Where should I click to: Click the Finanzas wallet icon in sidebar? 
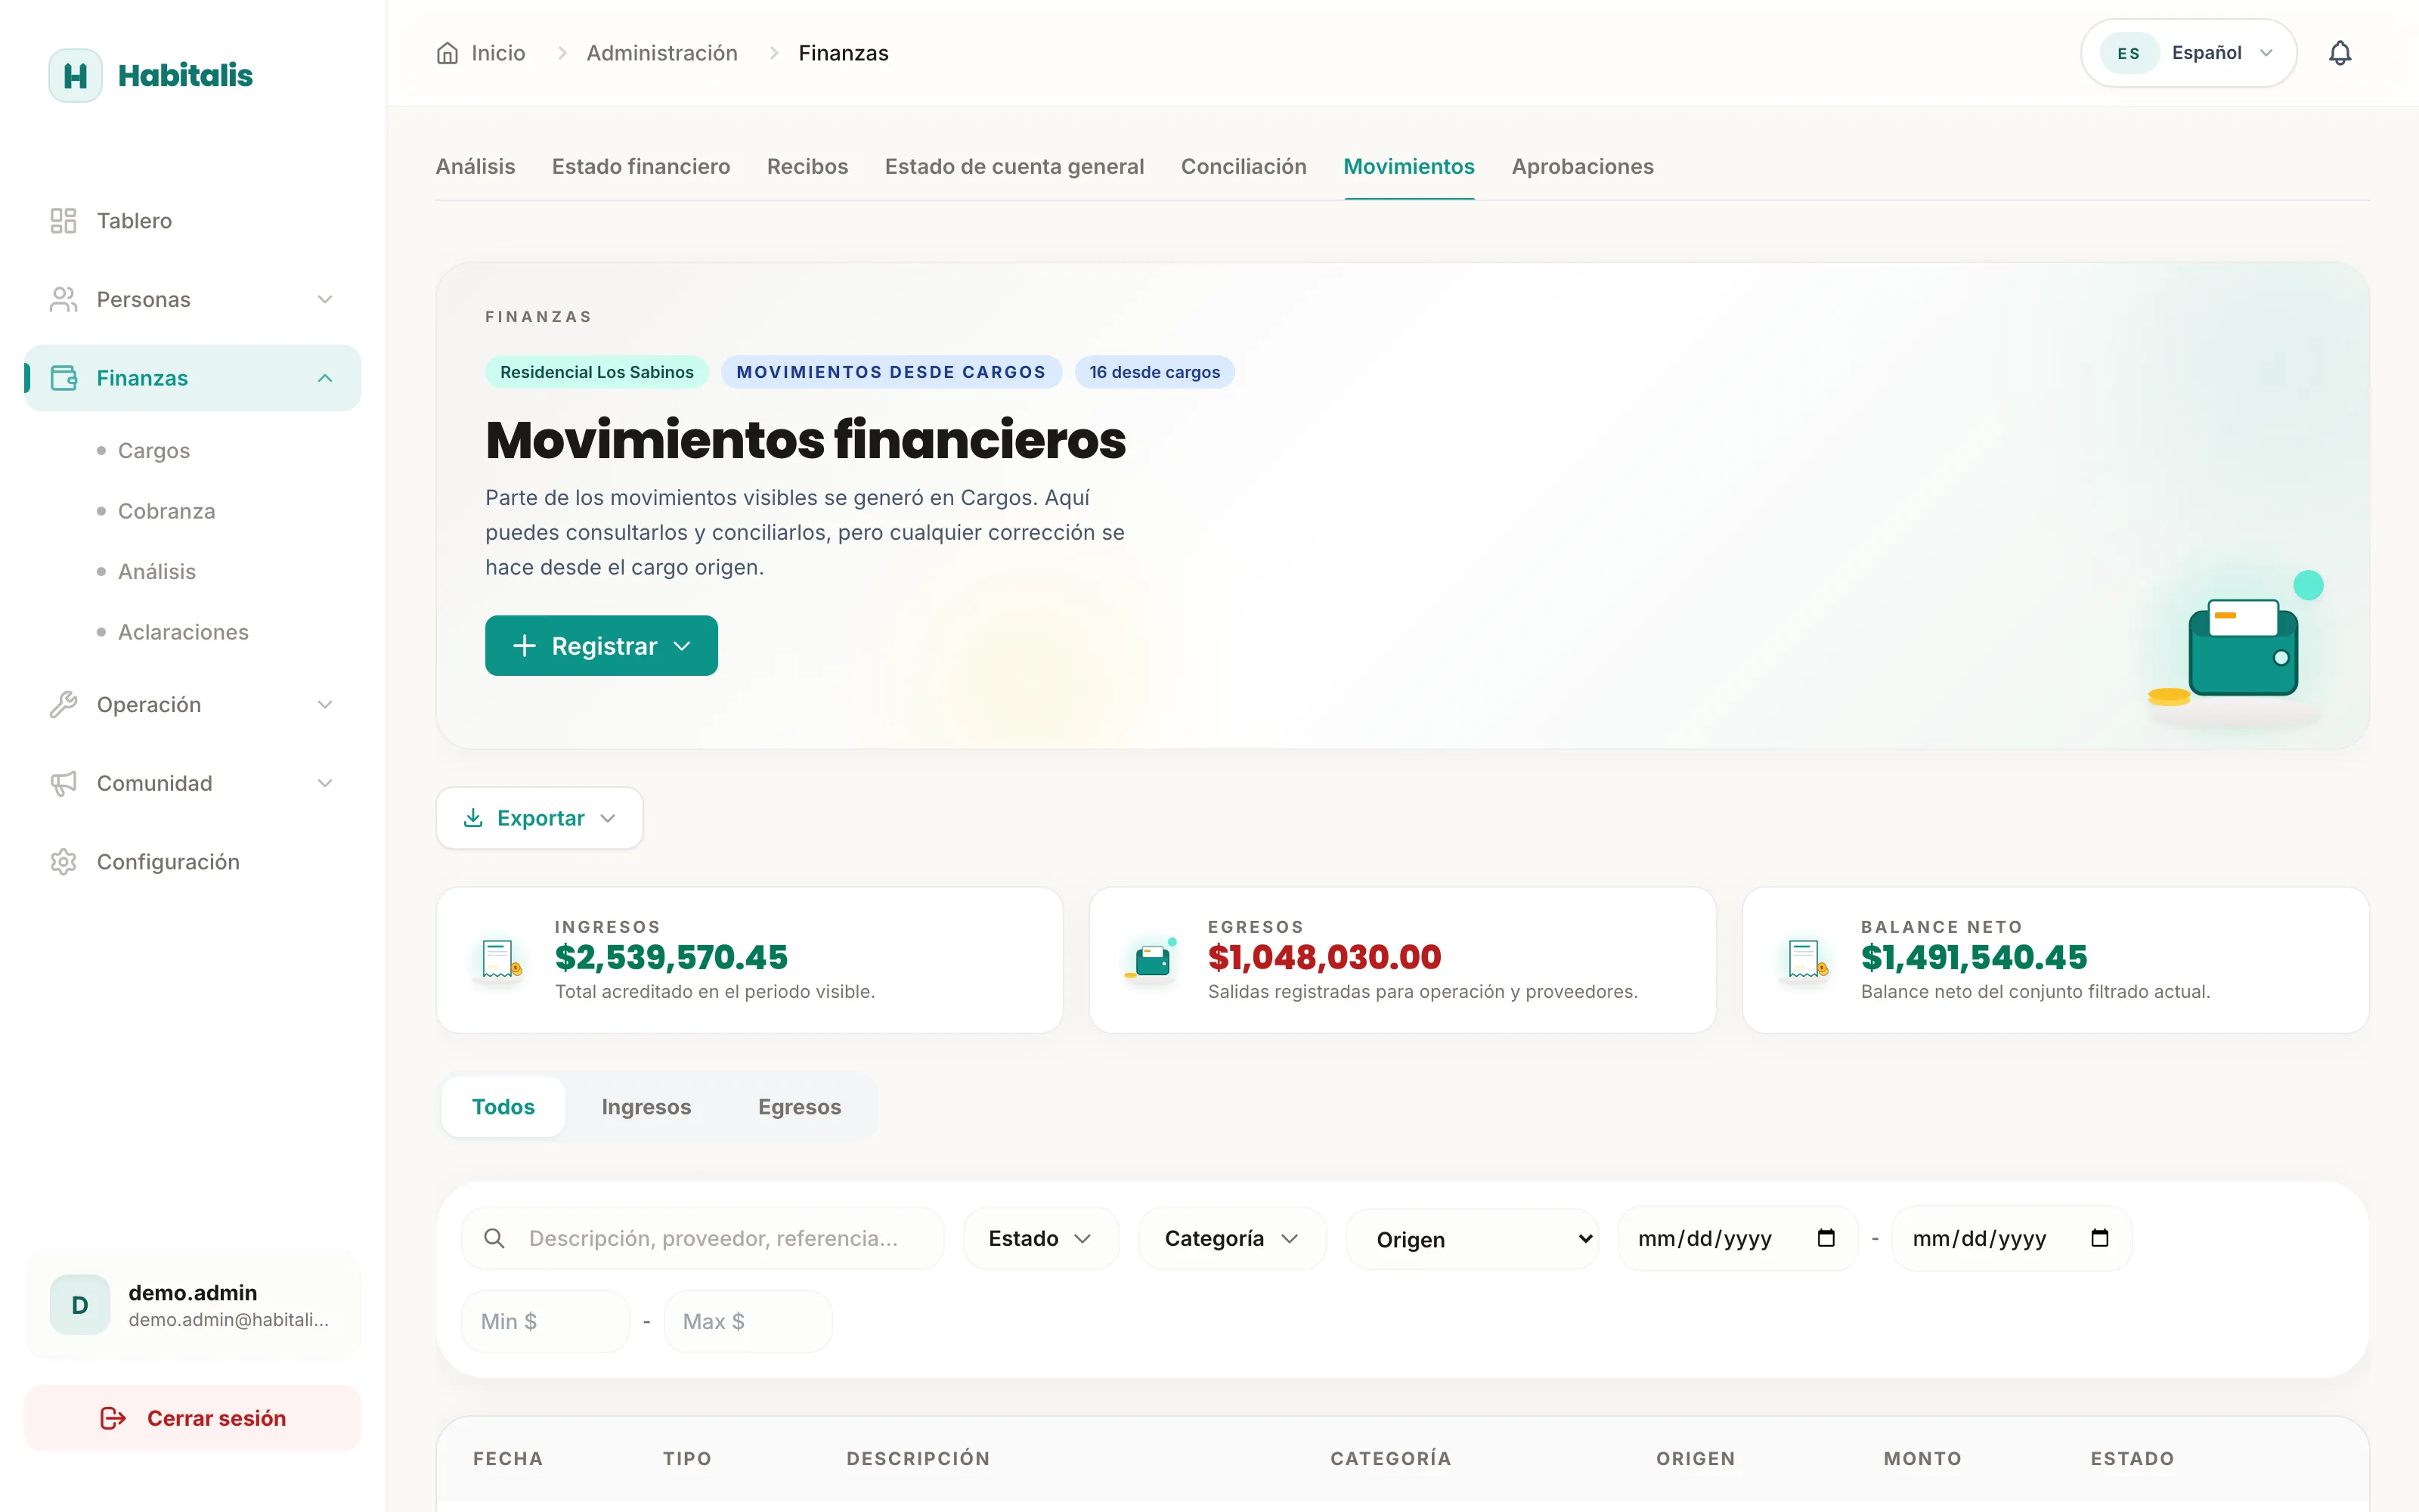click(x=63, y=378)
